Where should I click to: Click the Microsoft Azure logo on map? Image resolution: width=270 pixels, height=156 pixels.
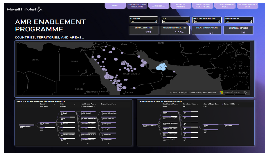[230, 92]
